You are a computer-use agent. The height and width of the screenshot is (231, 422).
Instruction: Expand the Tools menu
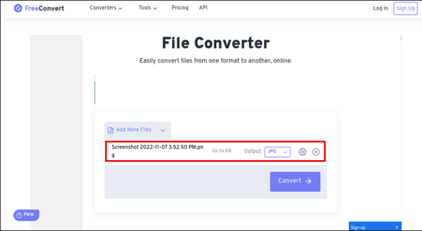[147, 8]
